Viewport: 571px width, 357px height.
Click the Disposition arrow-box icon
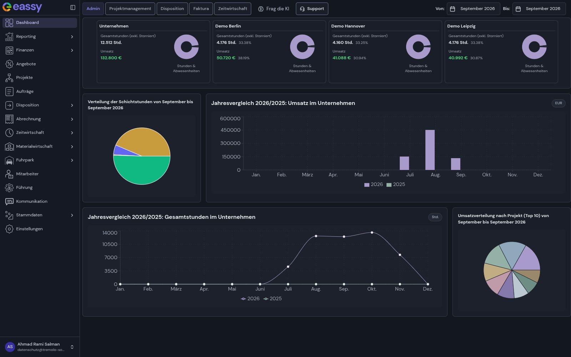(9, 105)
